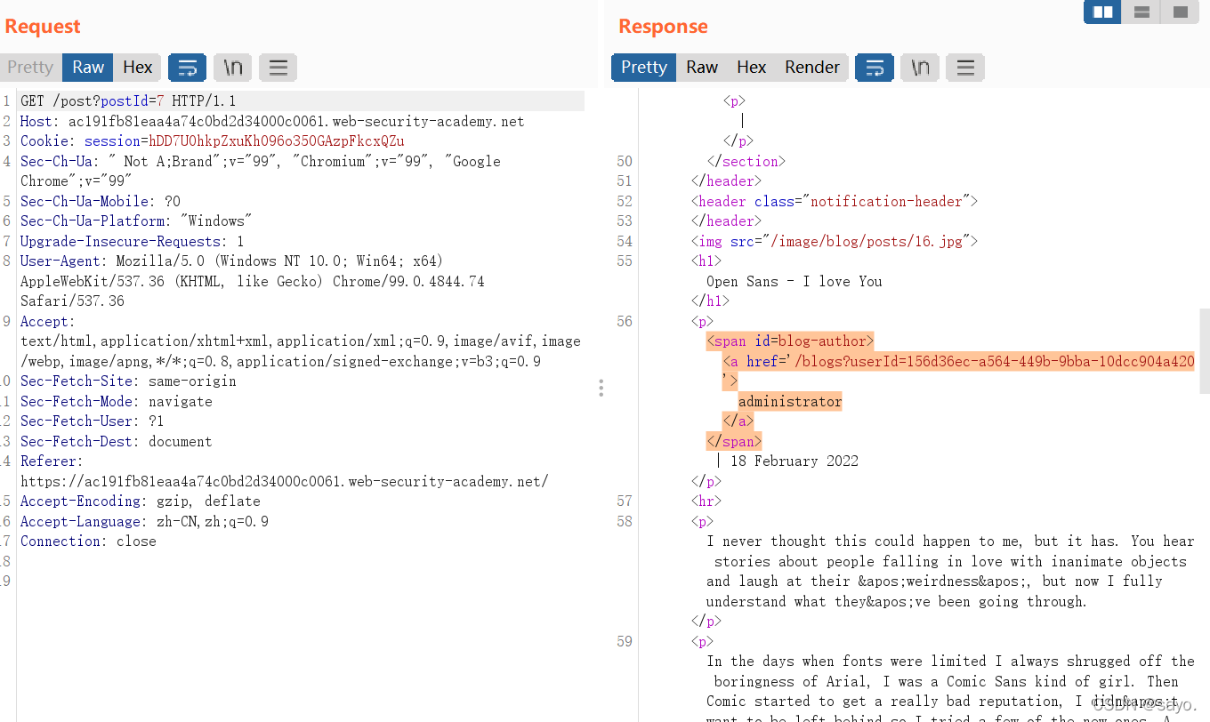Select combined single-pane layout icon

1180,12
